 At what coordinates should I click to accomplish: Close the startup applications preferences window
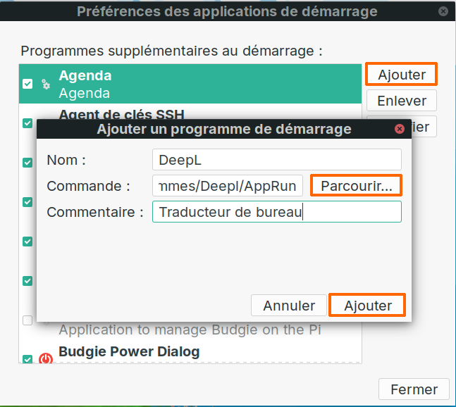[443, 12]
